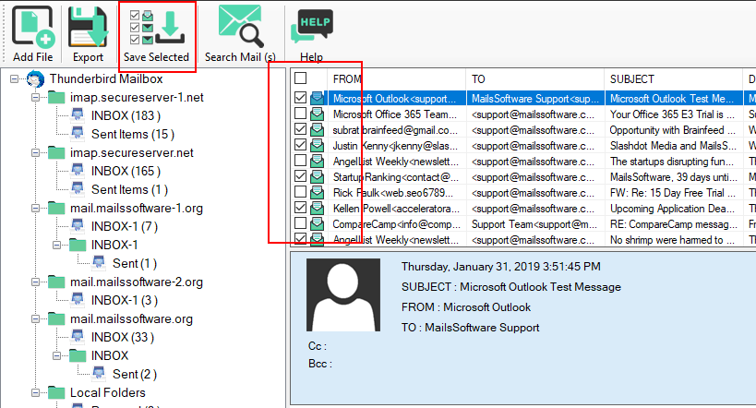Viewport: 756px width, 408px height.
Task: Select the "Your Office 365 E3 Trial" subject
Action: [x=673, y=114]
